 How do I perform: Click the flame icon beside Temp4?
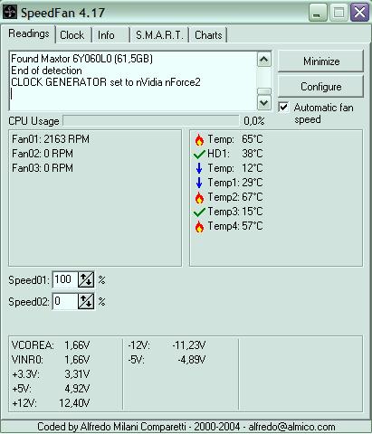(x=199, y=226)
